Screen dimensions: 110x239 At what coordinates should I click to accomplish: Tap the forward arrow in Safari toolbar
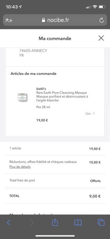pyautogui.click(x=32, y=223)
